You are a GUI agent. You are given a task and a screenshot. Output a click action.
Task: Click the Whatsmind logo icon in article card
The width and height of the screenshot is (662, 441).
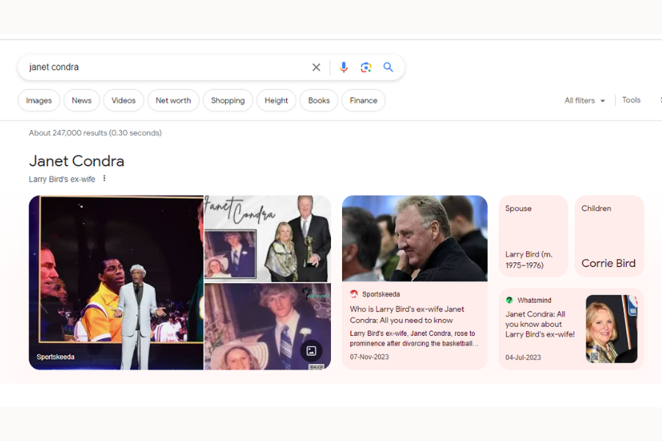[509, 300]
